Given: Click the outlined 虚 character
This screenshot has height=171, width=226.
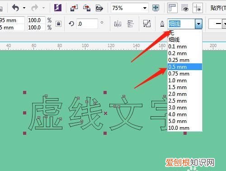Looking at the screenshot, I should 45,113.
